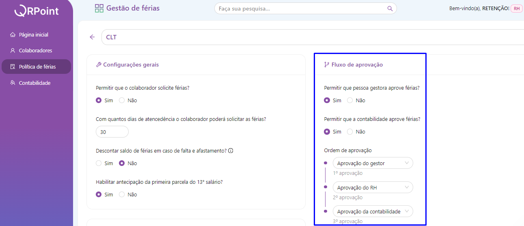Click the info icon next to afastamento question
The image size is (524, 226).
(x=231, y=151)
